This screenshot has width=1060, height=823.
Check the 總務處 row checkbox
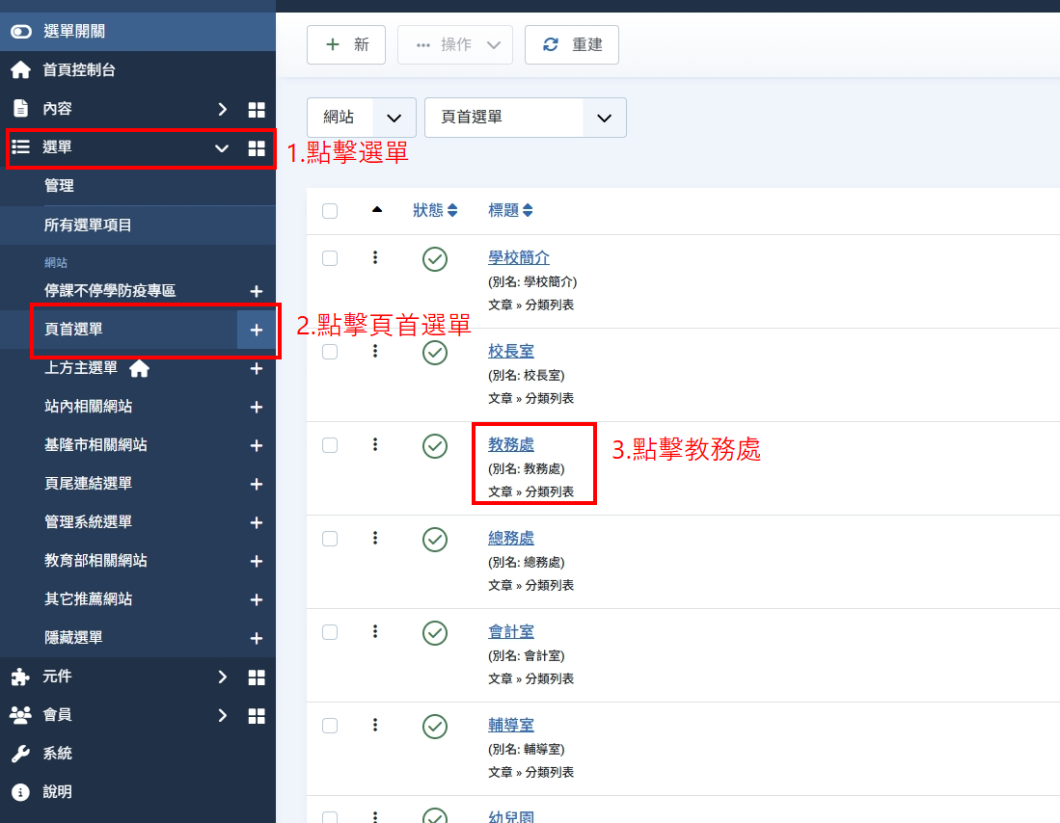pos(330,538)
